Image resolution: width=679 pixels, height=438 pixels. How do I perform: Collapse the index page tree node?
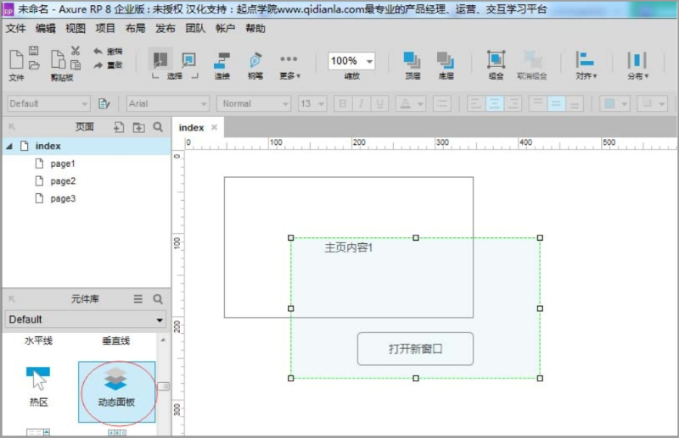[x=9, y=146]
